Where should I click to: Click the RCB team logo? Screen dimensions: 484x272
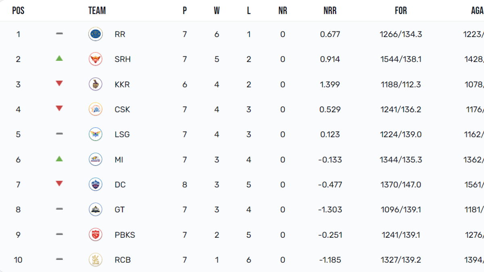96,260
